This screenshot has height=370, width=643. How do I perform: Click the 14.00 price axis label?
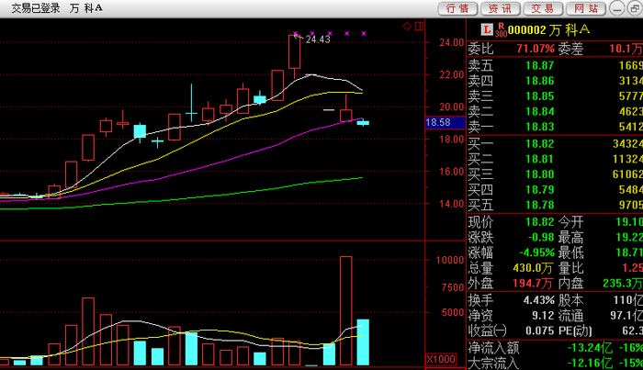click(452, 204)
